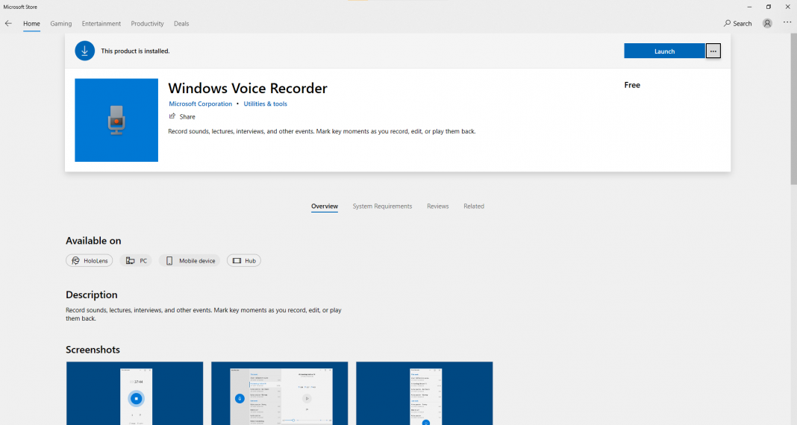797x425 pixels.
Task: Go back using the back arrow
Action: pos(8,23)
